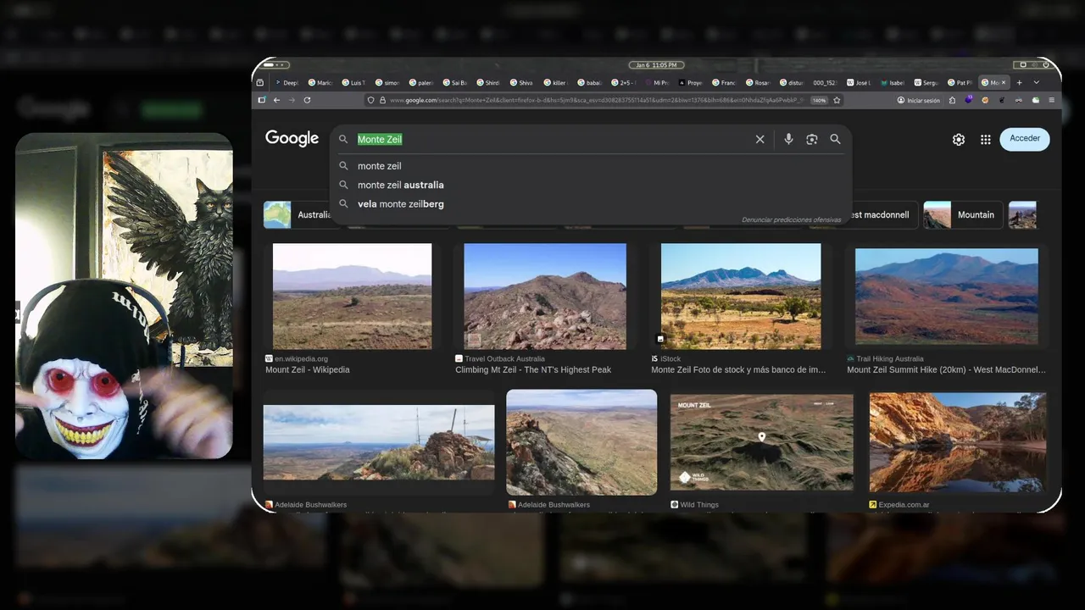Switch to the 2+5 browser tab

point(624,83)
